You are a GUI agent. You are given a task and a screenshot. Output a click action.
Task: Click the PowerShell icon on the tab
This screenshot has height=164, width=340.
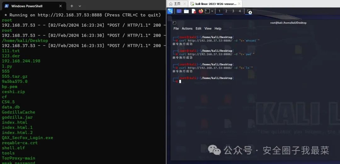pyautogui.click(x=7, y=6)
